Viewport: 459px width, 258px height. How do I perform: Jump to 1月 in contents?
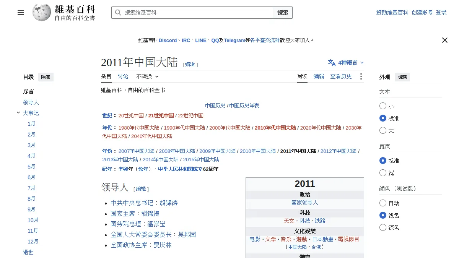31,124
